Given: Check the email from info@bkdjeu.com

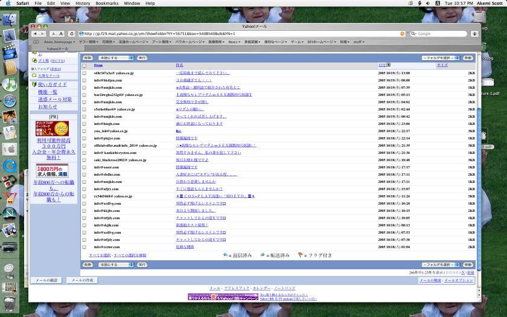Looking at the screenshot, I should pyautogui.click(x=84, y=80).
